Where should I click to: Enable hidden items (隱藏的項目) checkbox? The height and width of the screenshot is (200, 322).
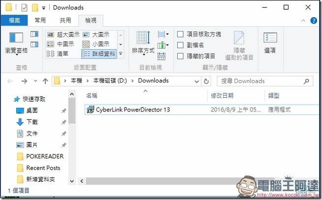click(x=180, y=56)
